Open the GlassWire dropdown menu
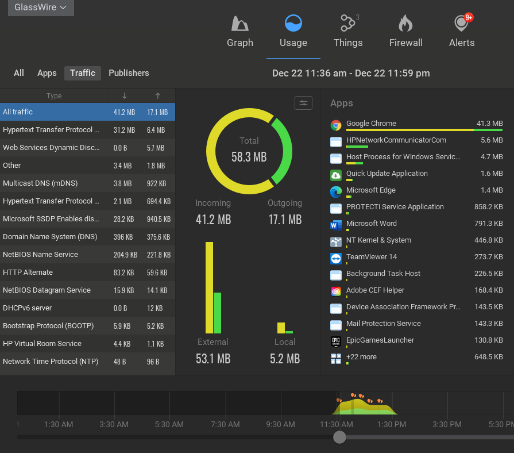 tap(41, 7)
